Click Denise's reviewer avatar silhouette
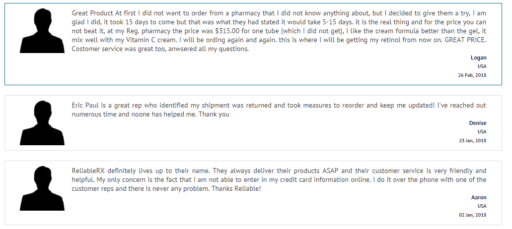512x229 pixels. tap(42, 123)
